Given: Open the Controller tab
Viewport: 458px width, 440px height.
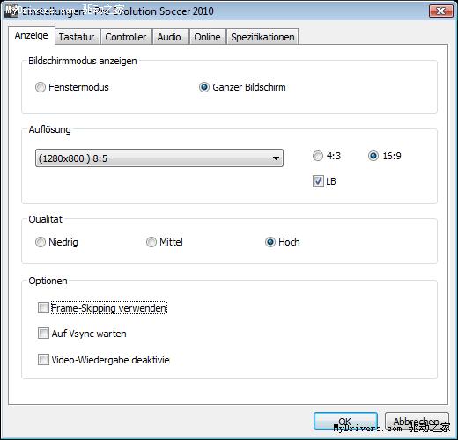Looking at the screenshot, I should pyautogui.click(x=126, y=37).
